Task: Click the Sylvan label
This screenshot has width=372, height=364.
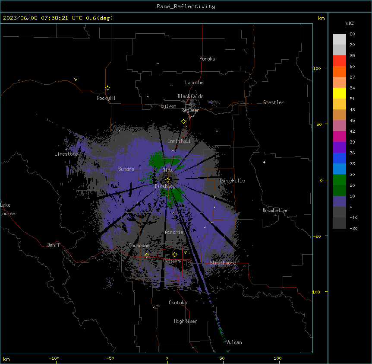Action: 168,106
